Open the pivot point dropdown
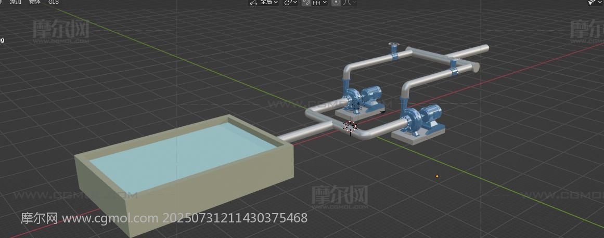The height and width of the screenshot is (238, 604). click(x=290, y=2)
